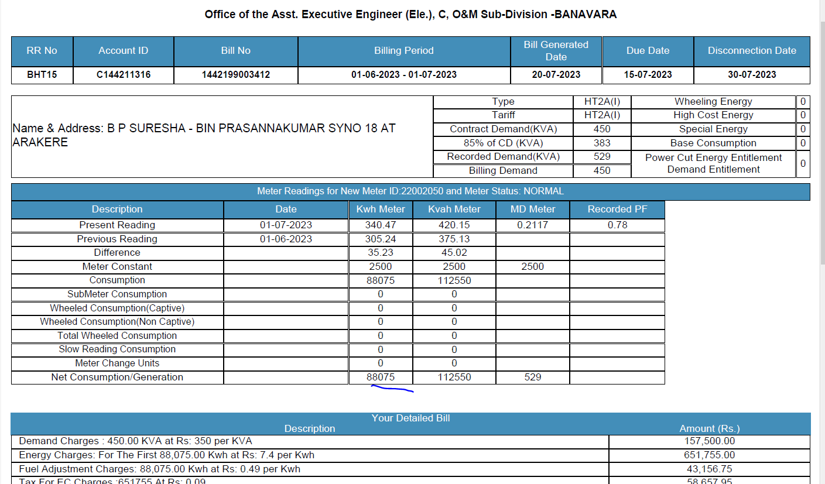Click the Recorded PF column header
The width and height of the screenshot is (825, 484).
coord(617,210)
